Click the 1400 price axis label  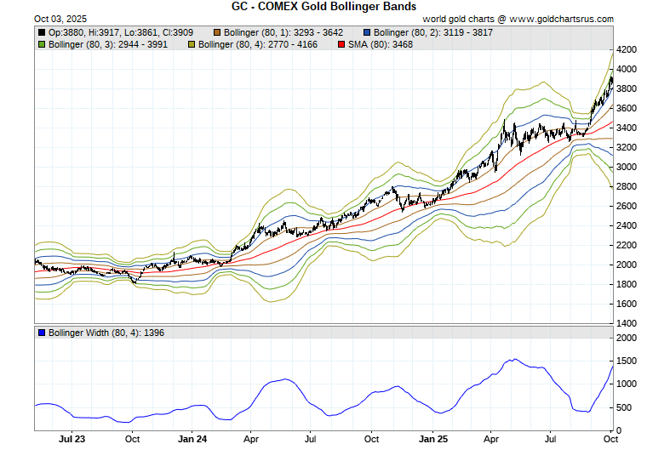coord(627,324)
